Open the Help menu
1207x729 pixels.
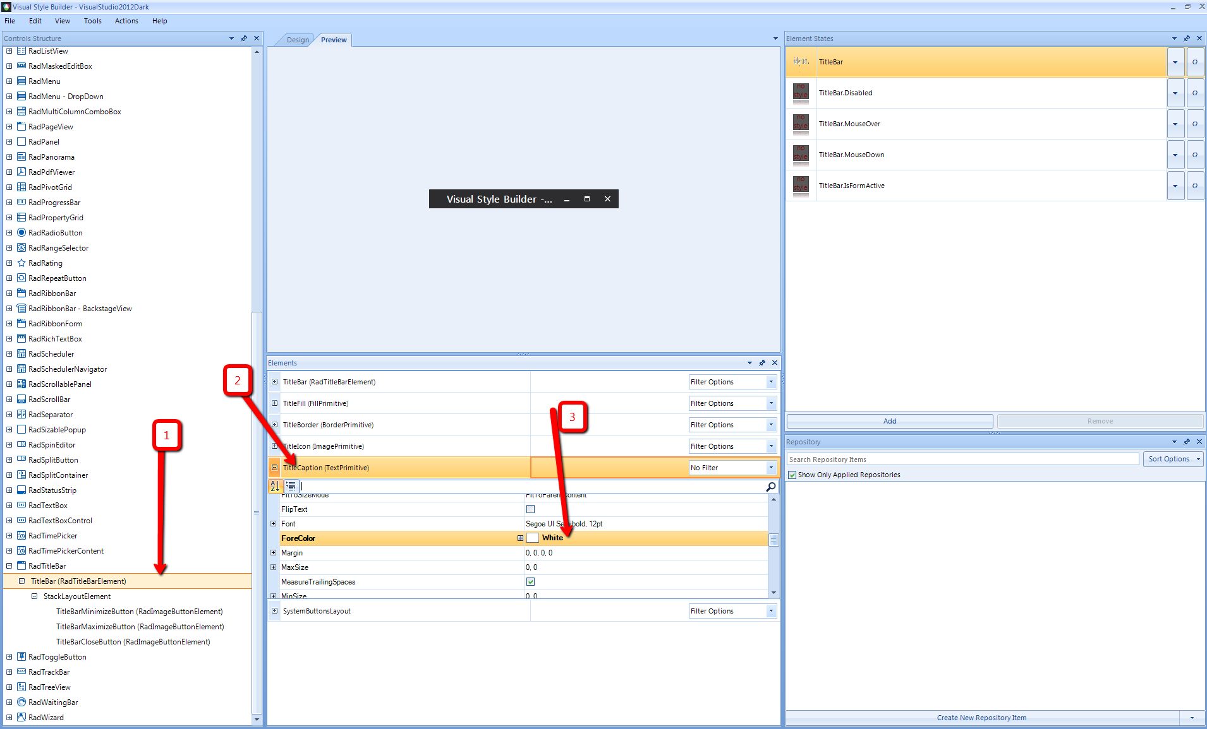160,21
